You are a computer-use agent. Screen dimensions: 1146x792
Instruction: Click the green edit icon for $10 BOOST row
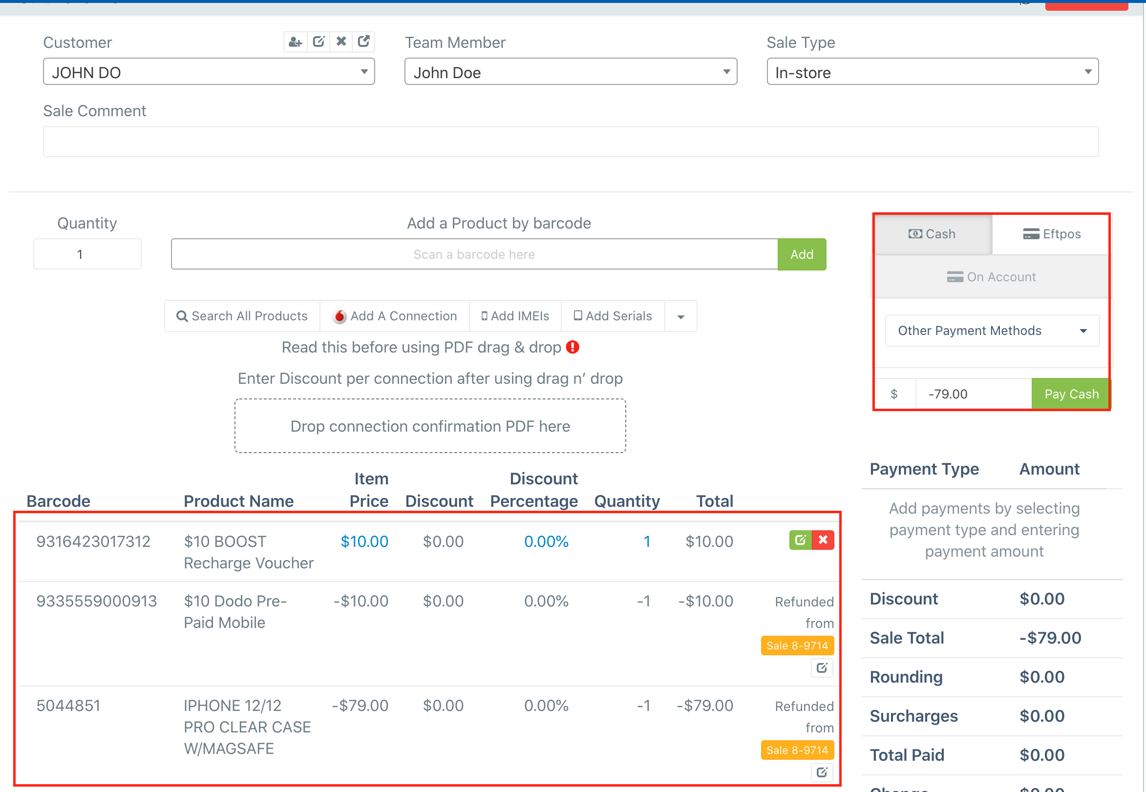(x=800, y=540)
